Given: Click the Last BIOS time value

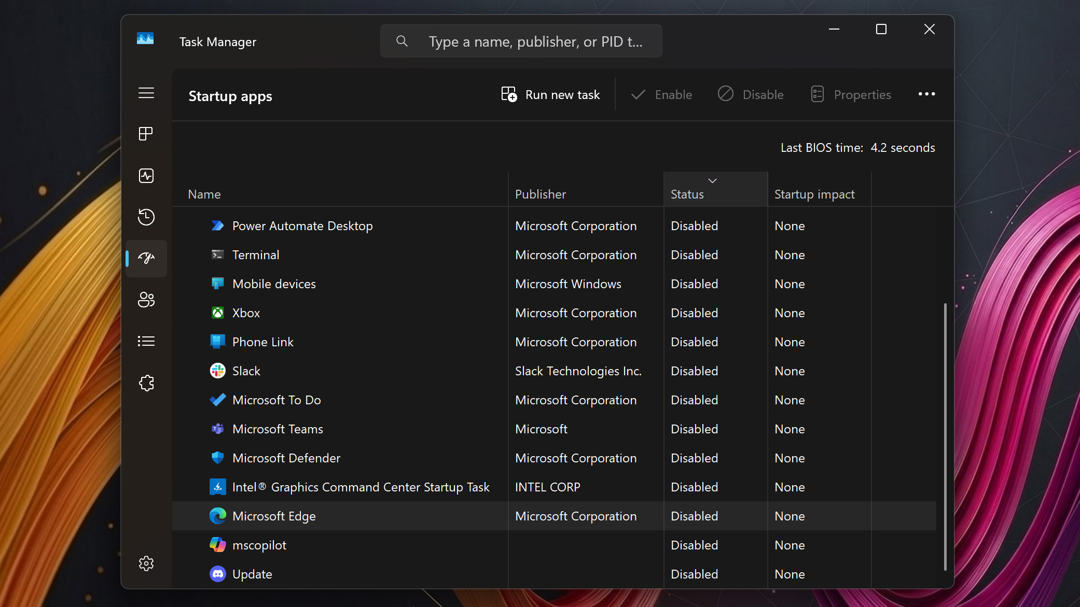Looking at the screenshot, I should [903, 148].
